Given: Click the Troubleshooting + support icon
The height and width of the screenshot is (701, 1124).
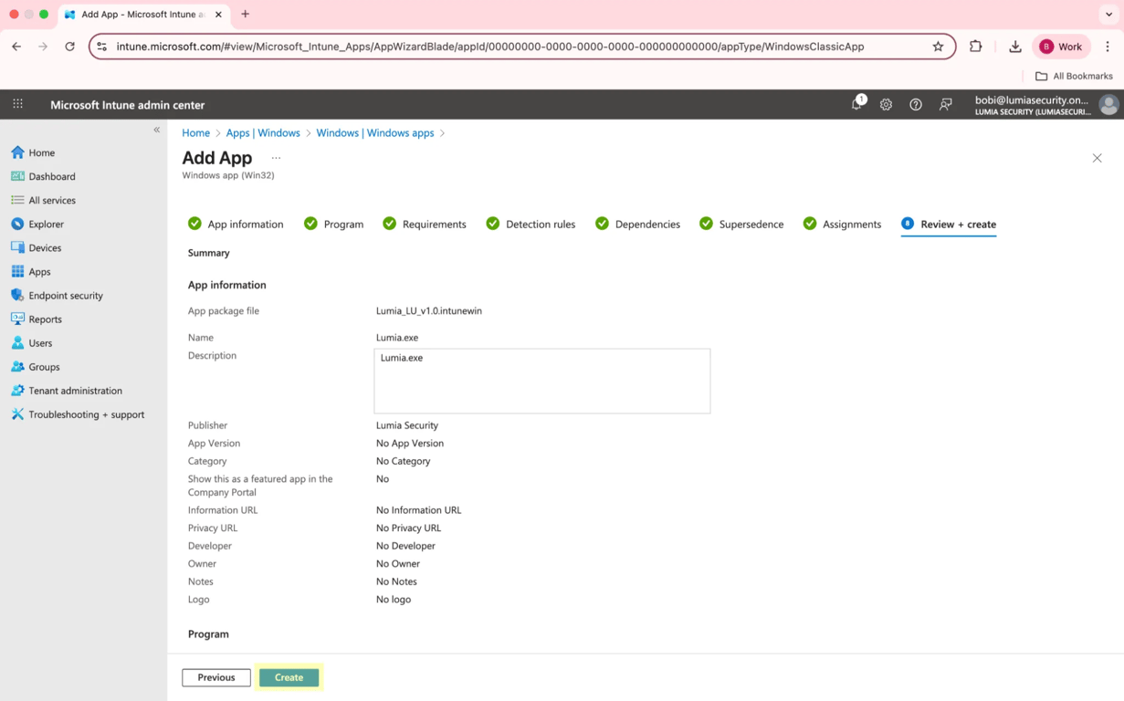Looking at the screenshot, I should tap(17, 413).
